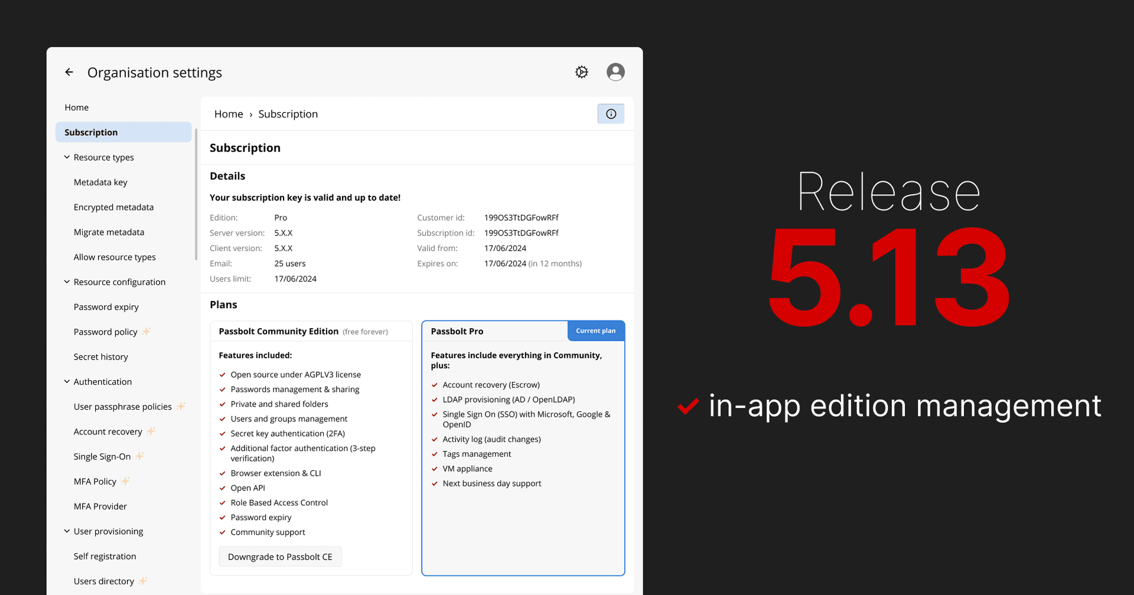1134x595 pixels.
Task: Open Single Sign-On settings
Action: (102, 456)
